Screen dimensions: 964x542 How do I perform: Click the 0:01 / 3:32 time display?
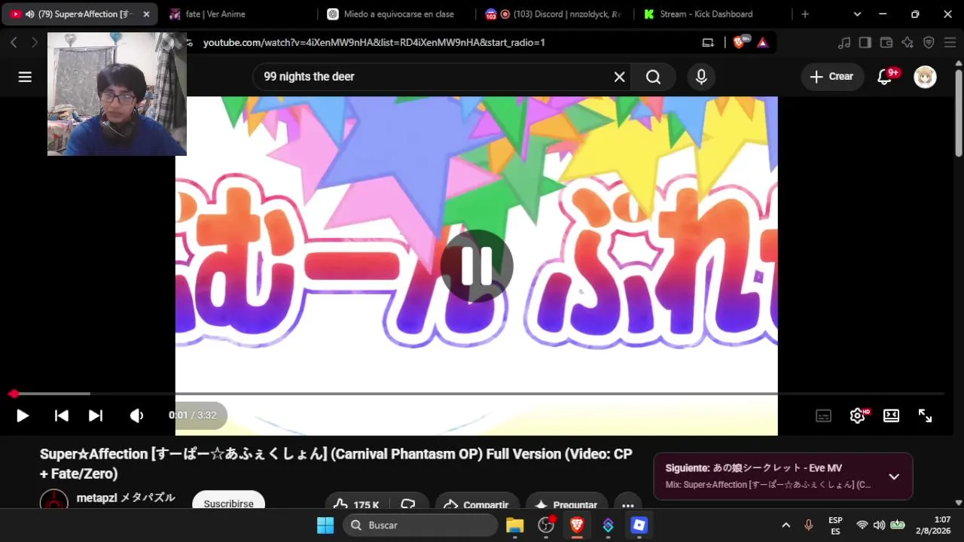(x=193, y=416)
